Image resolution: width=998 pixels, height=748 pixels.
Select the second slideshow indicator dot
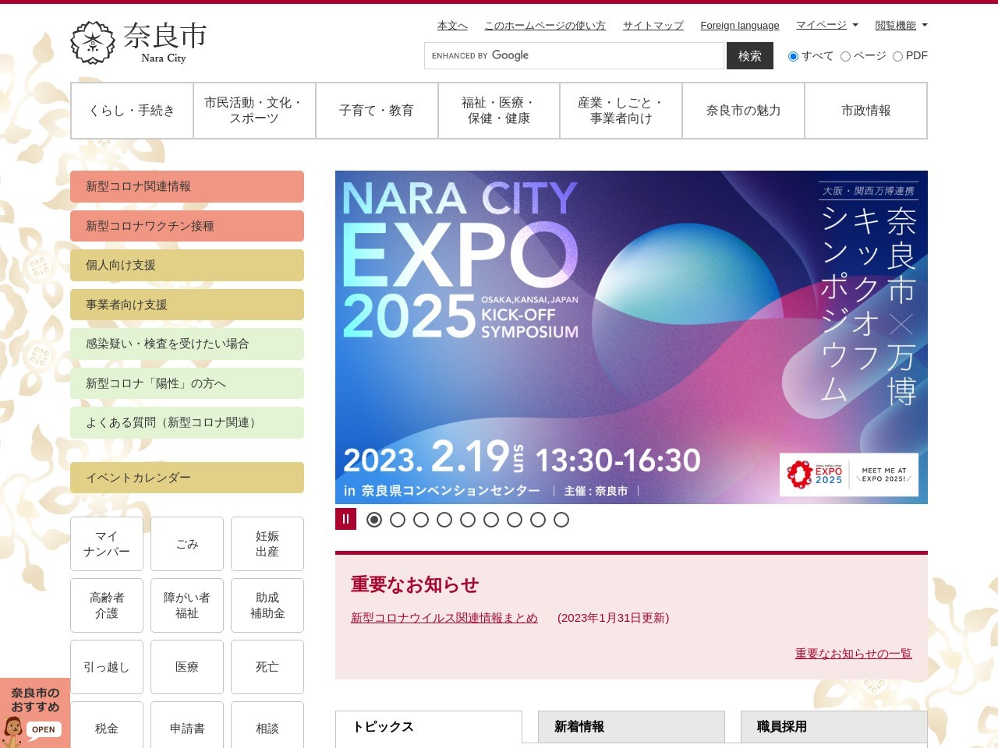[x=398, y=520]
